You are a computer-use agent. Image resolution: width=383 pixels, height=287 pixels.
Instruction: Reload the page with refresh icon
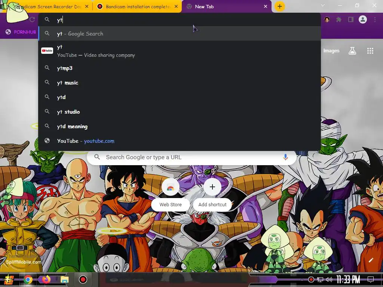(32, 19)
